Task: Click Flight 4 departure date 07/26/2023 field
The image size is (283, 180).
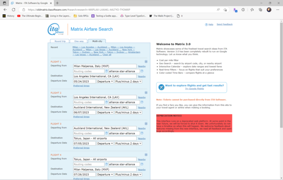Action: click(x=84, y=175)
